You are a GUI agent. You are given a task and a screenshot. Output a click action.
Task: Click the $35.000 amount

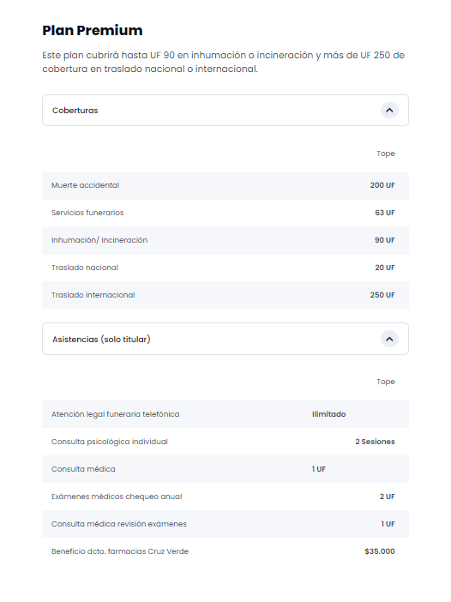tap(380, 551)
